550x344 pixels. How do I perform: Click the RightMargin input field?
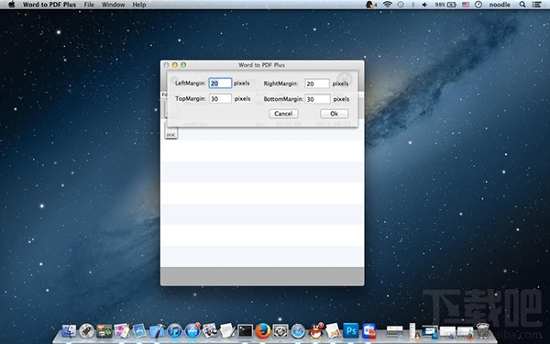(x=317, y=83)
